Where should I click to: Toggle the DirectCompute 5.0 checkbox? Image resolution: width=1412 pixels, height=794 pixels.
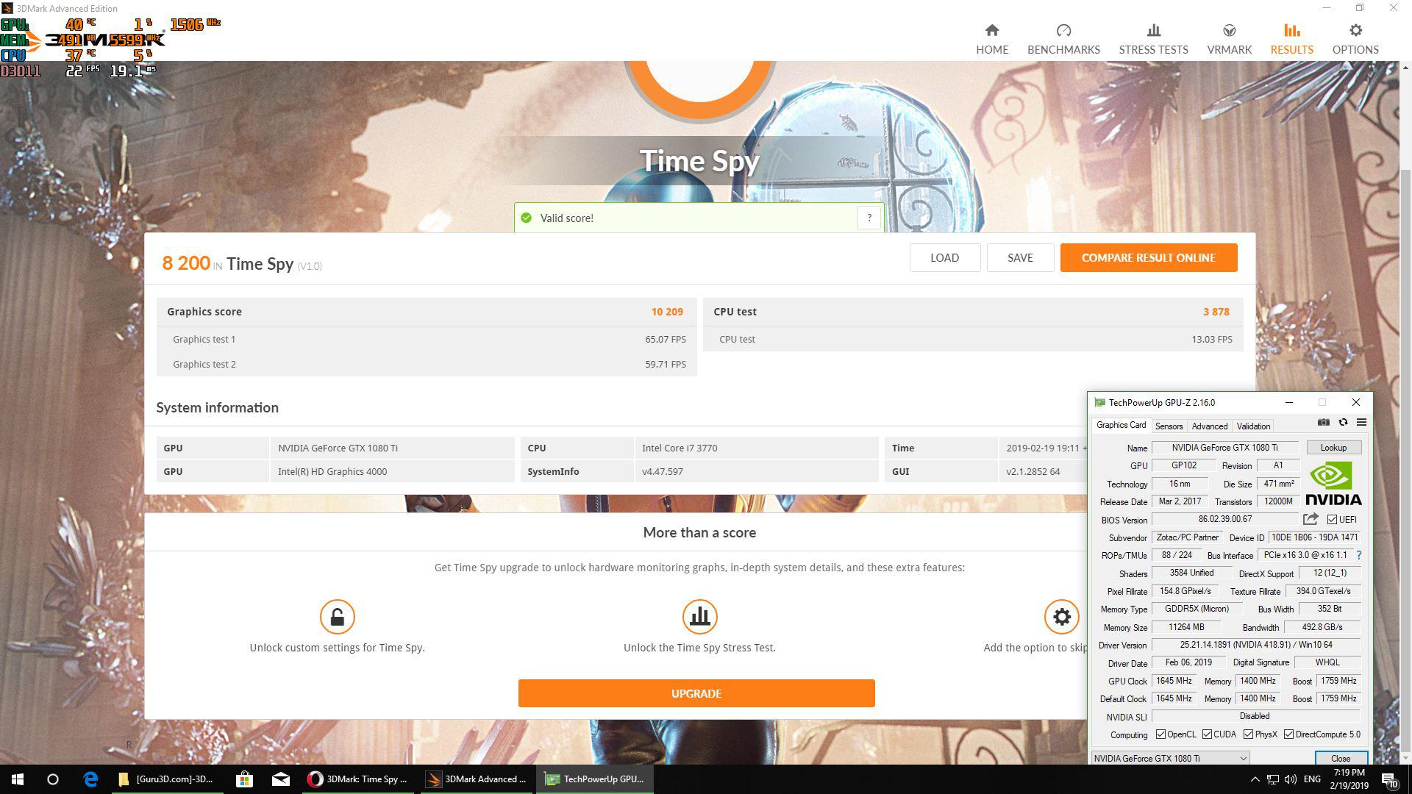pyautogui.click(x=1288, y=734)
